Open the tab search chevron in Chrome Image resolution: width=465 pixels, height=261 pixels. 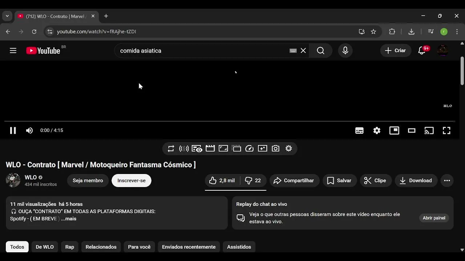click(x=7, y=16)
